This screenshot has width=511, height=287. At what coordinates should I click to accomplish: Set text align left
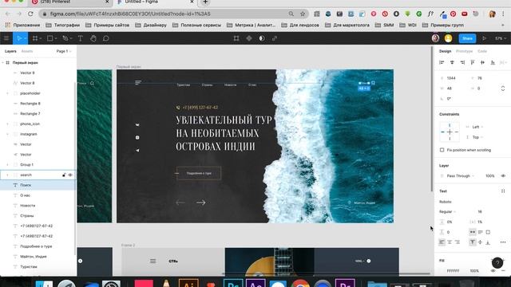442,242
